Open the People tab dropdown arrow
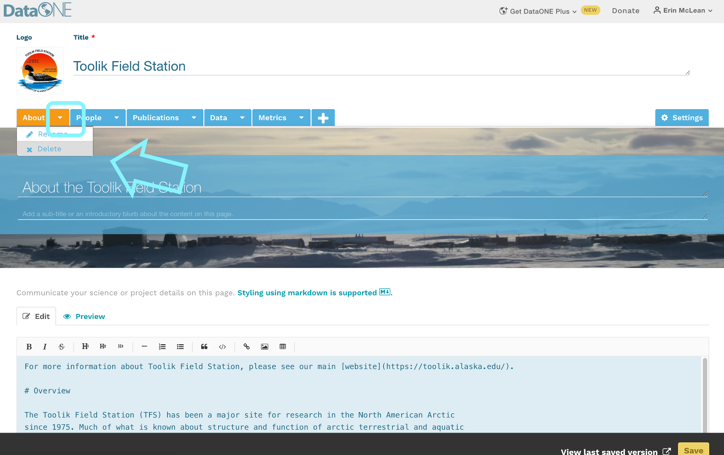The width and height of the screenshot is (724, 455). click(x=116, y=118)
